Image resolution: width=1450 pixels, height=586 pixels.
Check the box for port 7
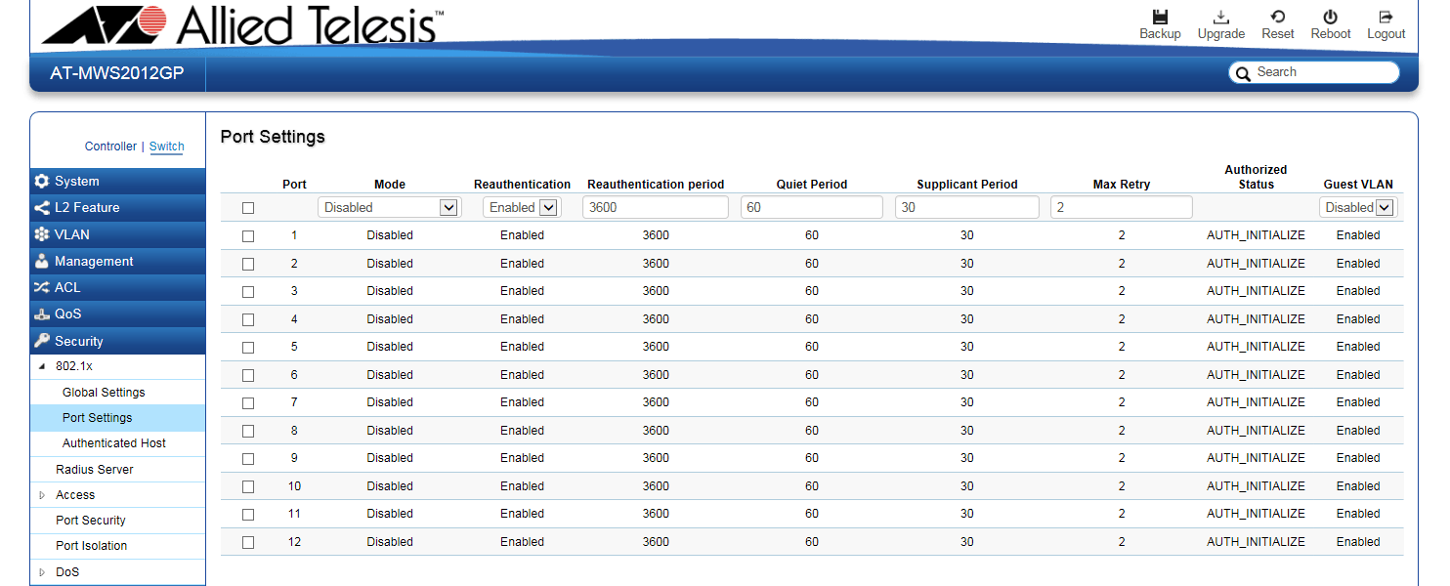pyautogui.click(x=248, y=403)
